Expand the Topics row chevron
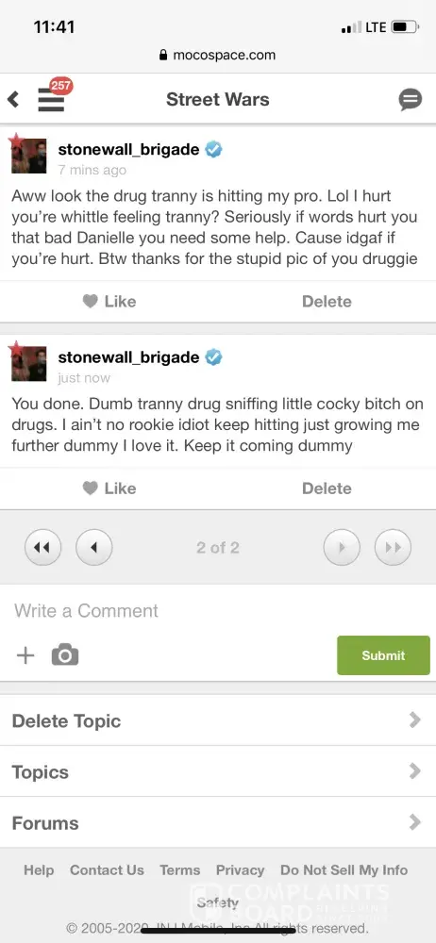Screen dimensions: 436x943 pos(414,771)
